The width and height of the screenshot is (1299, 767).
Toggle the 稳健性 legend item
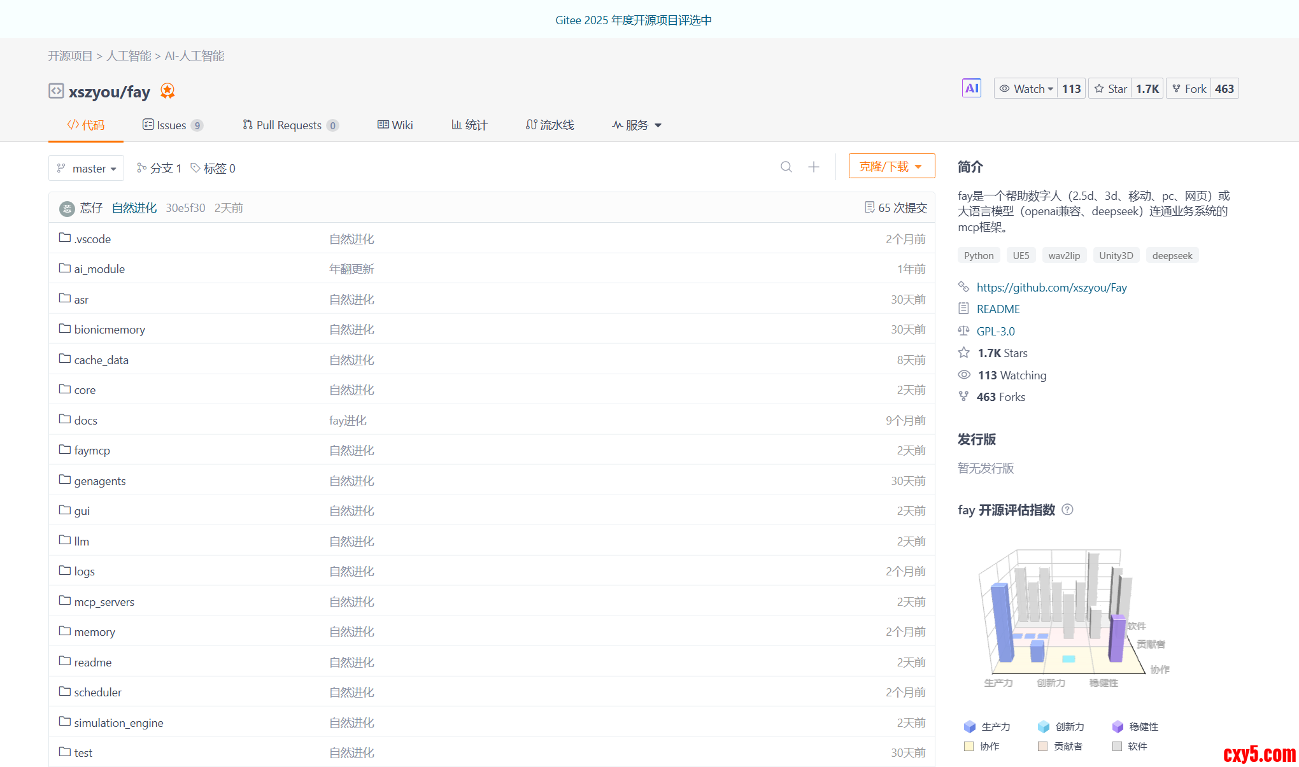[1135, 726]
